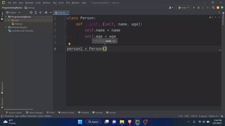The height and width of the screenshot is (126, 225).
Task: Toggle the Project side tool button
Action: coord(2,16)
